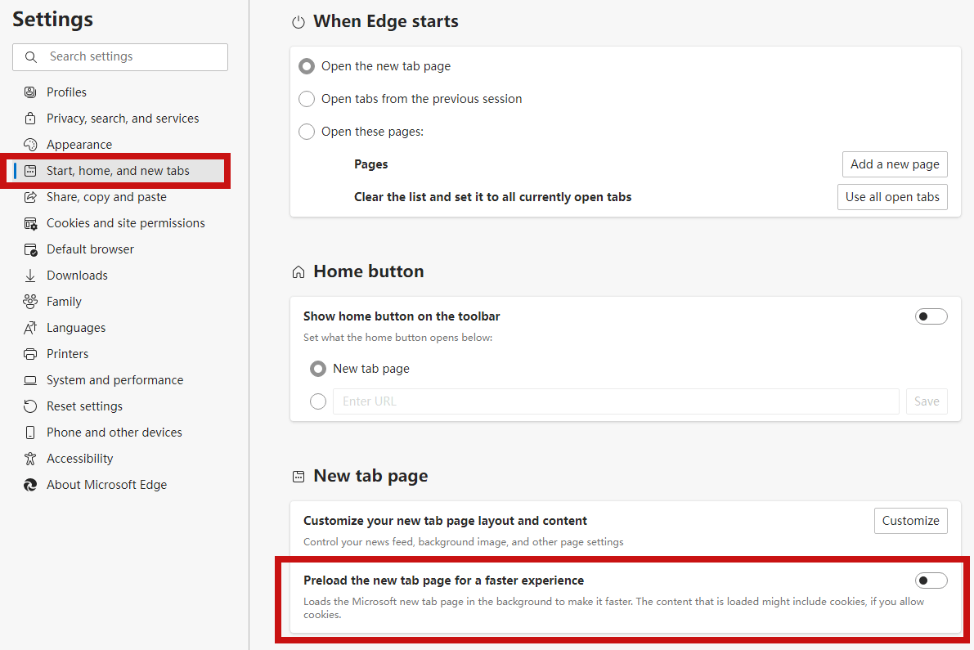
Task: Click the house icon beside Home button heading
Action: [x=298, y=272]
